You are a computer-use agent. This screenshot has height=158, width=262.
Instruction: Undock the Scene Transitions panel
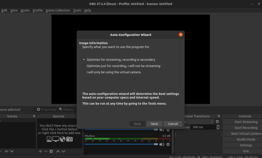point(219,116)
